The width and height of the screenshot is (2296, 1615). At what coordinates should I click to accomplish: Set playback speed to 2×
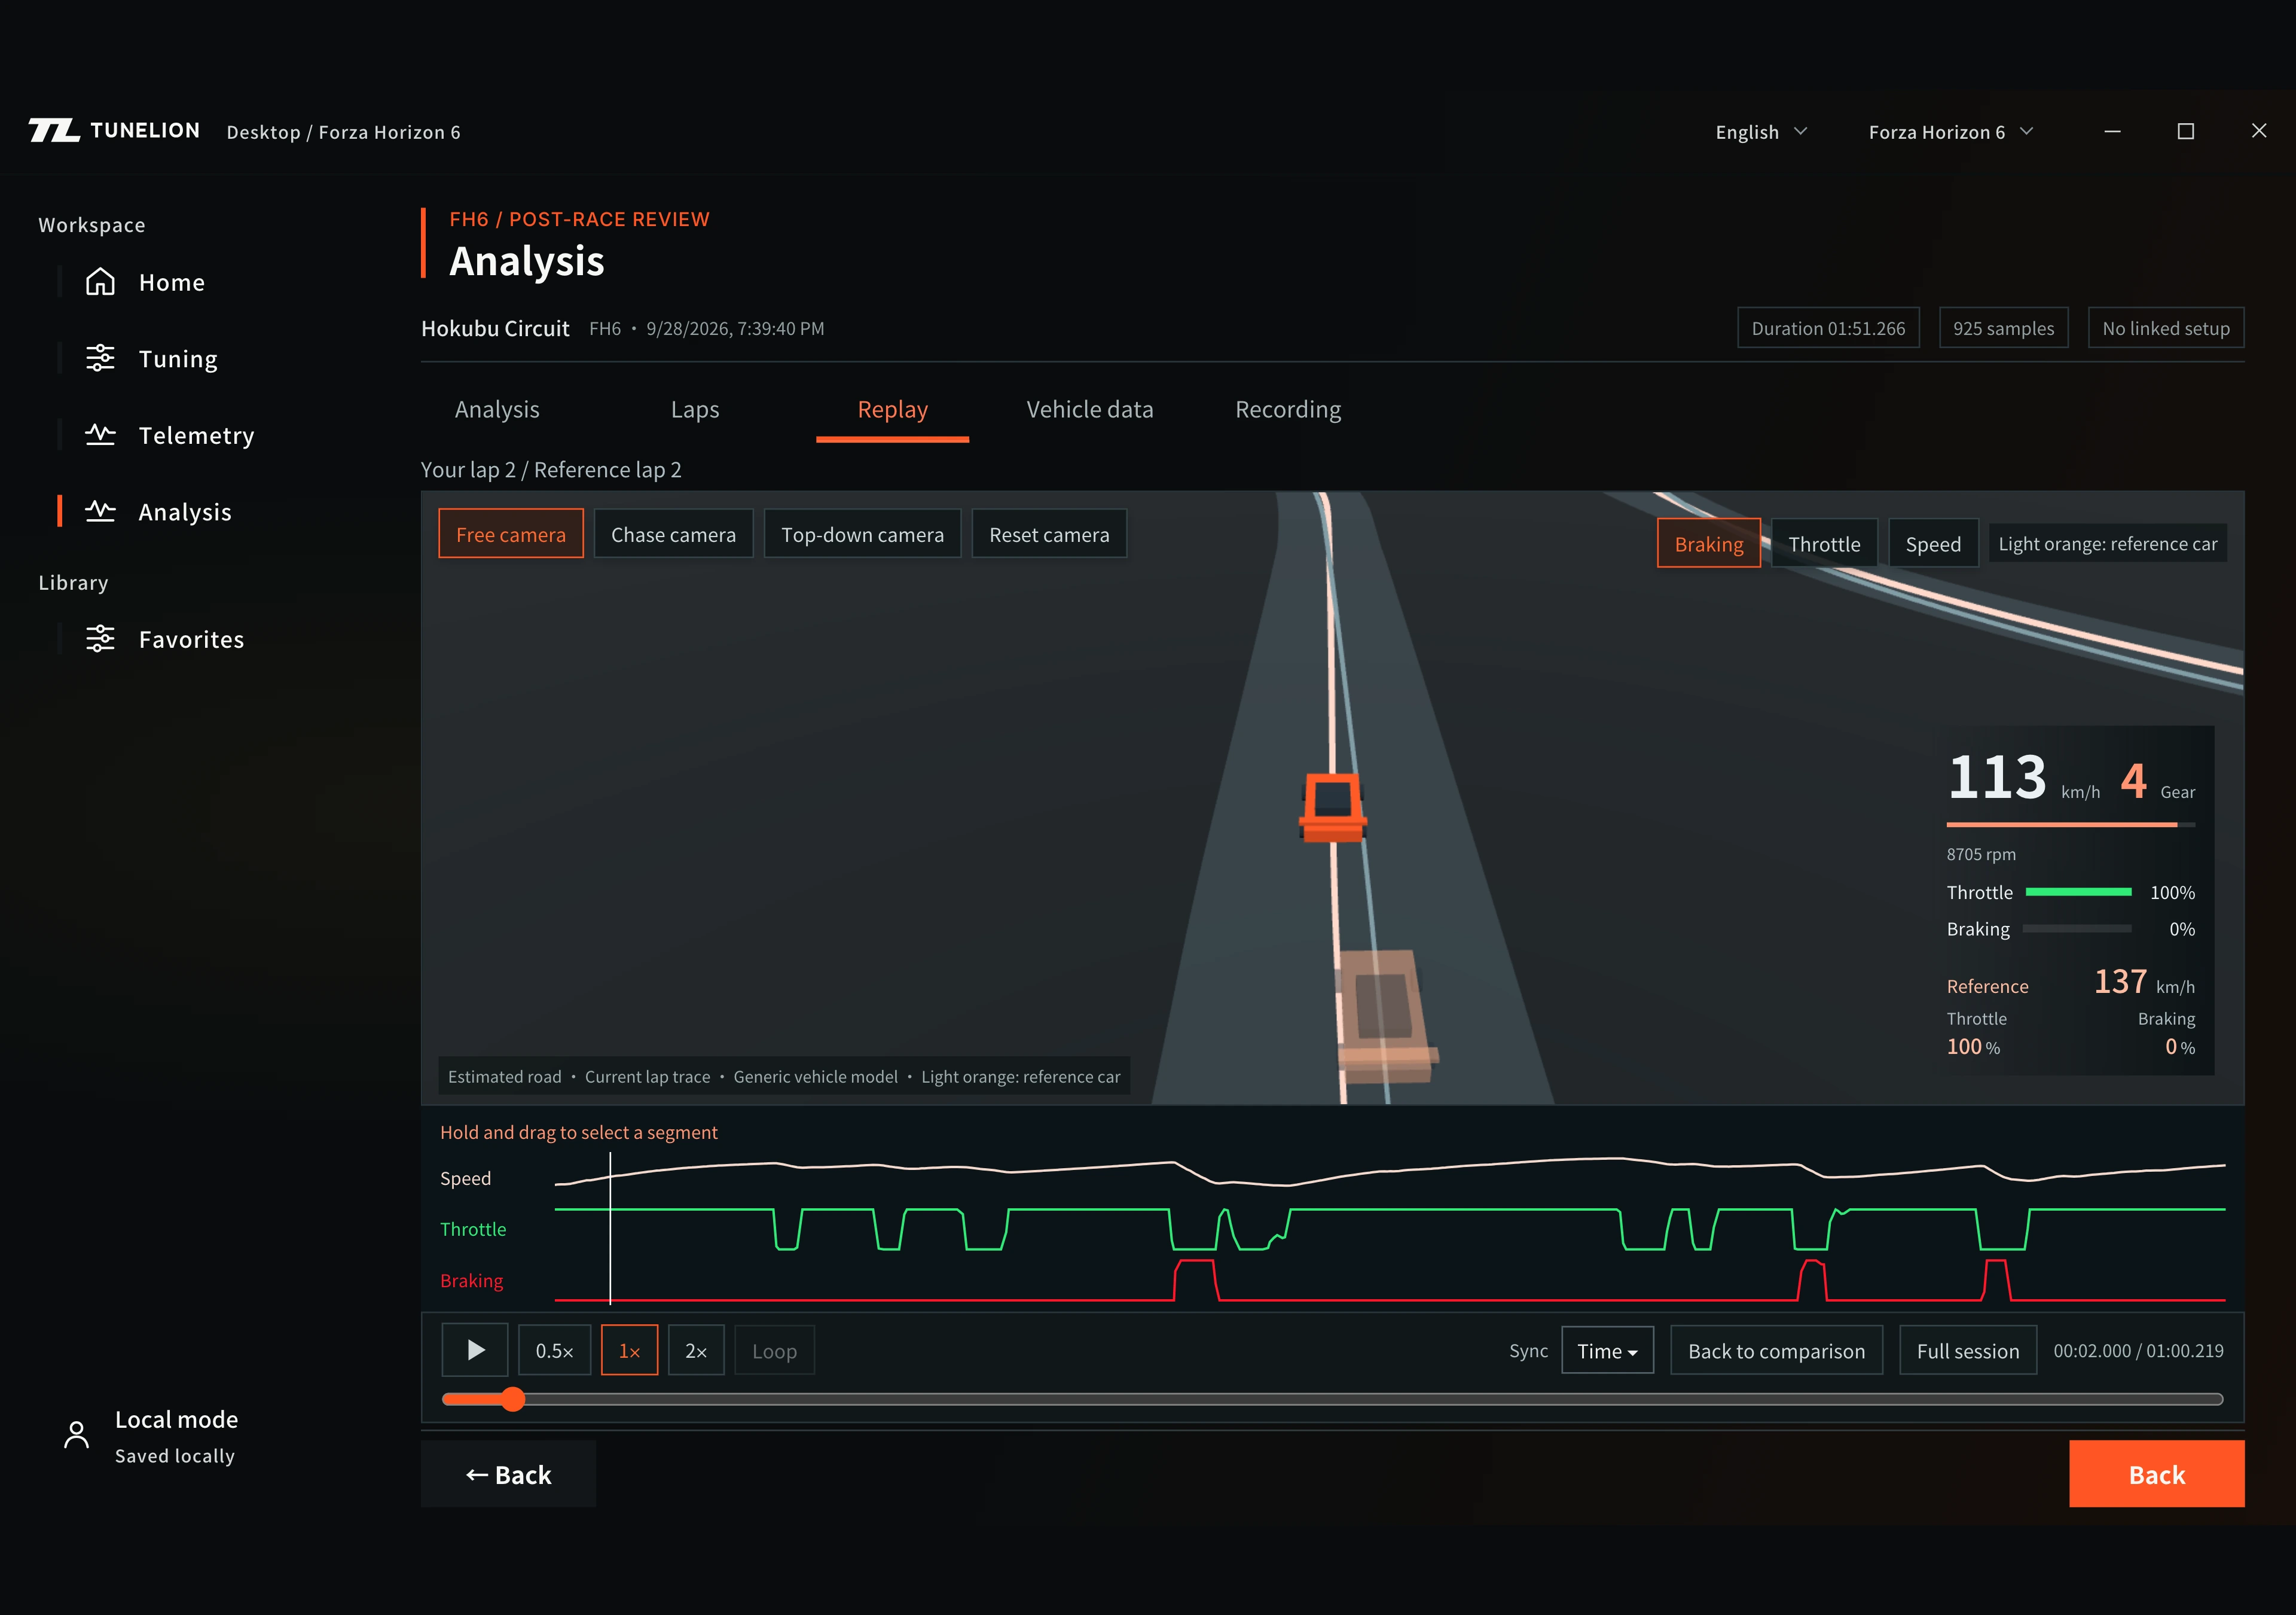[x=696, y=1351]
